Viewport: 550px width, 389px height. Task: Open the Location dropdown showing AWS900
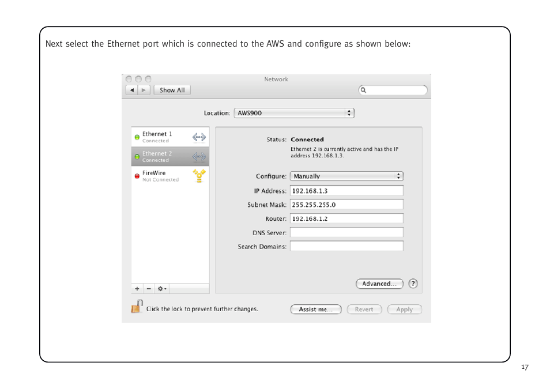(x=294, y=113)
